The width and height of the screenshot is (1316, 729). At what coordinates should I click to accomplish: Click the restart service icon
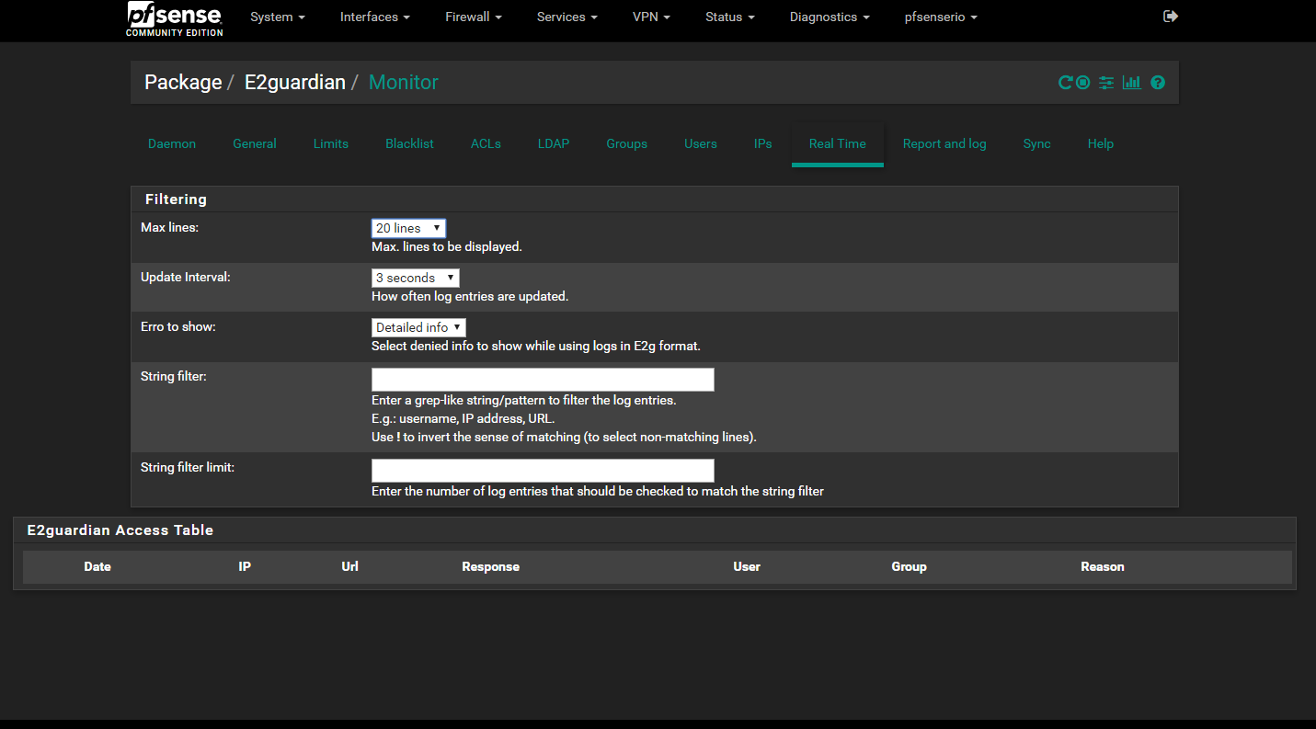pos(1065,83)
